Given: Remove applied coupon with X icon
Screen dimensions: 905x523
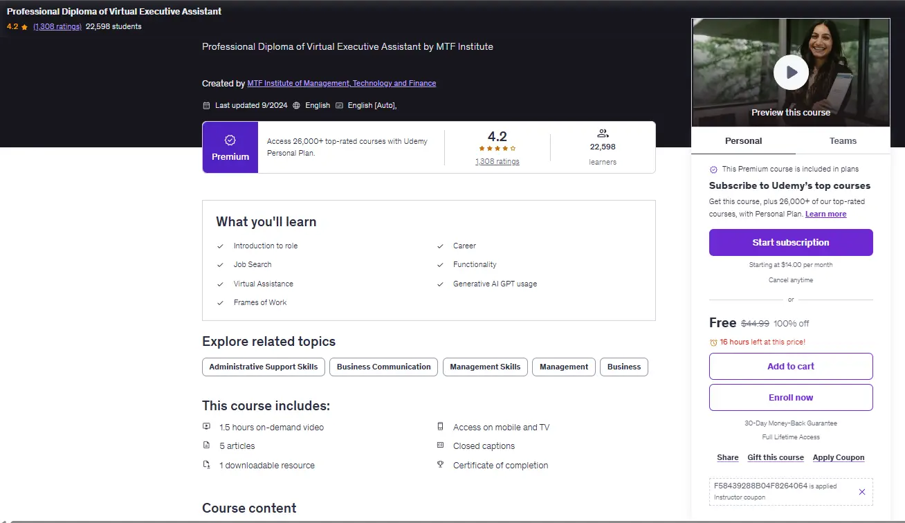Looking at the screenshot, I should pos(861,492).
